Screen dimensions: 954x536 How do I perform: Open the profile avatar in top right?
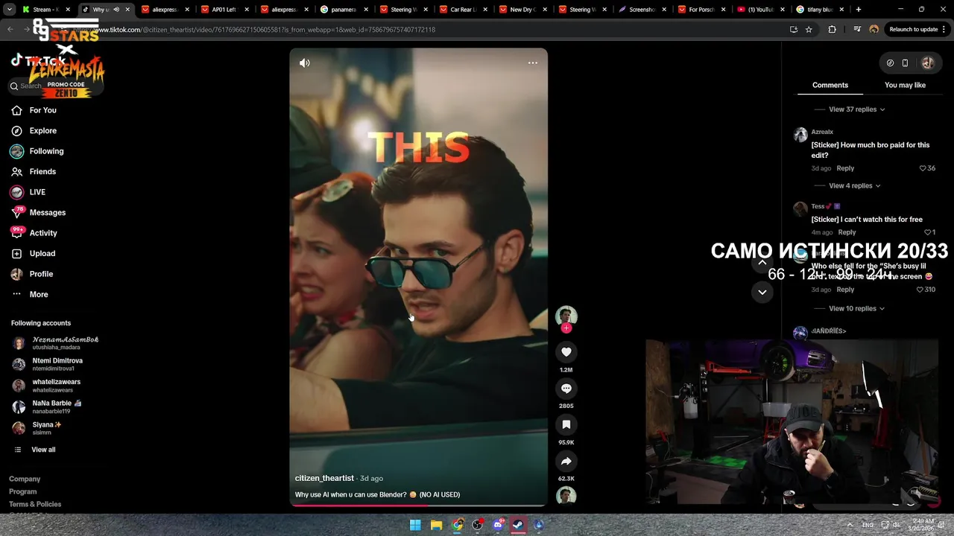928,63
